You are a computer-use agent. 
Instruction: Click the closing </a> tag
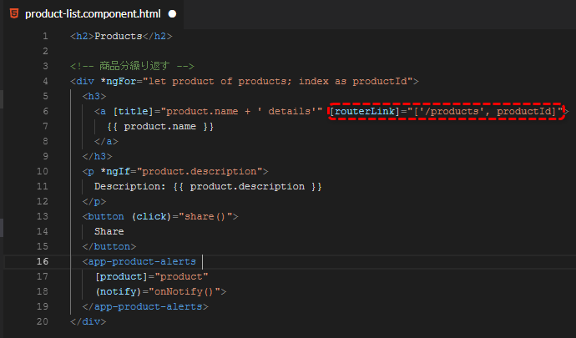[106, 141]
